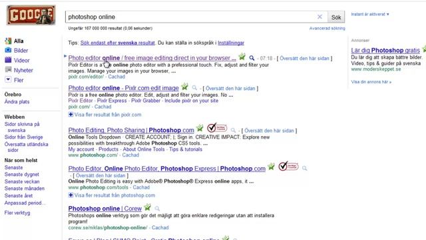Image resolution: width=426 pixels, height=240 pixels.
Task: Open 'Photo Editing, Photo Sharing | Photoshop.com'
Action: click(x=131, y=130)
